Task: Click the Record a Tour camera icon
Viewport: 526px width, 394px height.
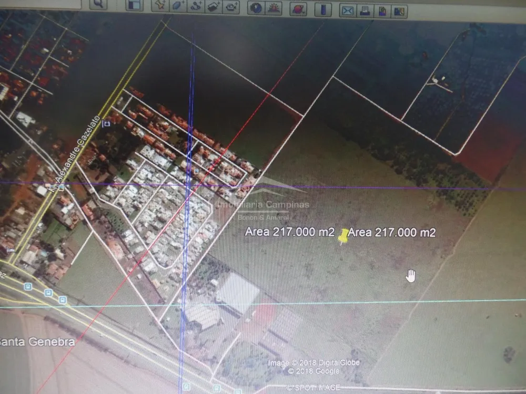Action: pos(231,7)
